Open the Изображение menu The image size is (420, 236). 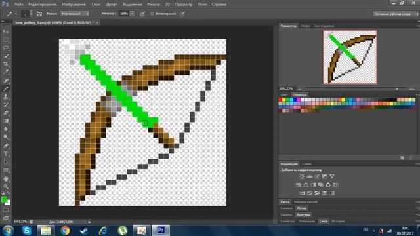pos(73,5)
